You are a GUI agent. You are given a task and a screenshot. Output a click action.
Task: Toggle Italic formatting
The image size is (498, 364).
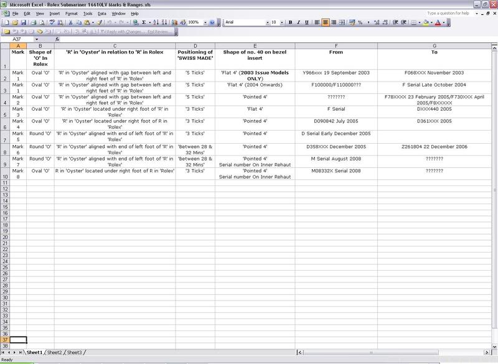point(299,22)
